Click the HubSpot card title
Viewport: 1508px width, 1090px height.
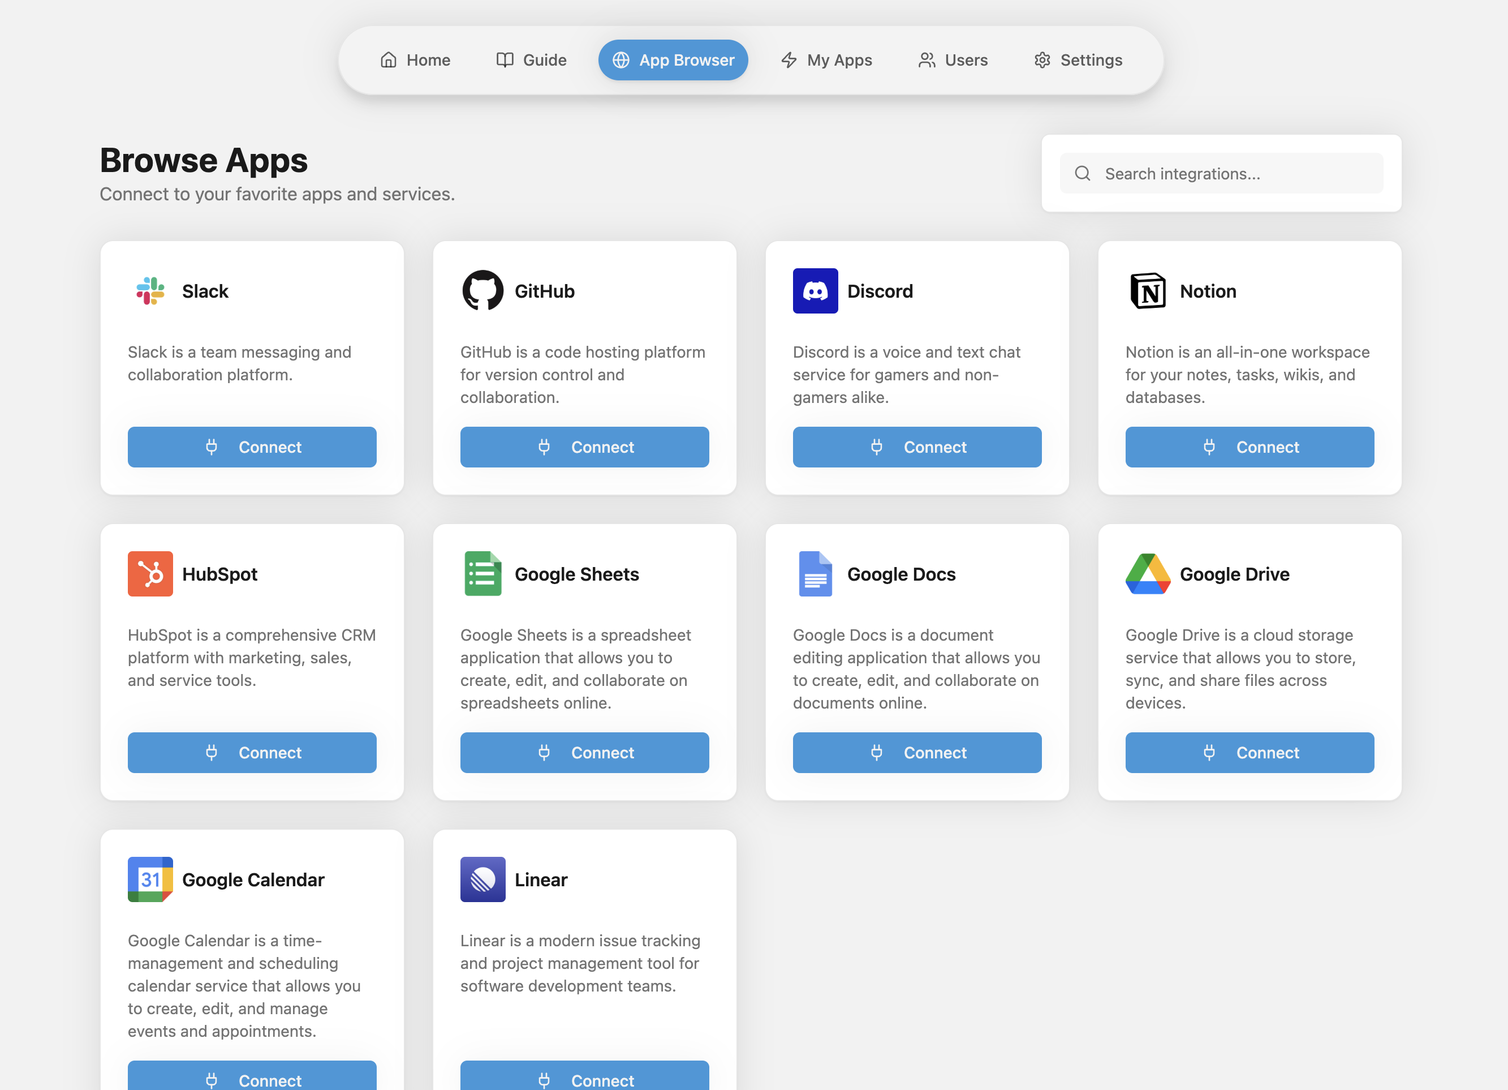click(x=219, y=574)
